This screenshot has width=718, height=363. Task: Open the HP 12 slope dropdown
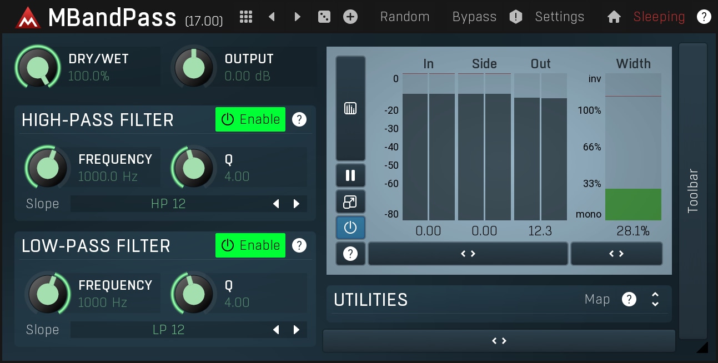coord(168,204)
